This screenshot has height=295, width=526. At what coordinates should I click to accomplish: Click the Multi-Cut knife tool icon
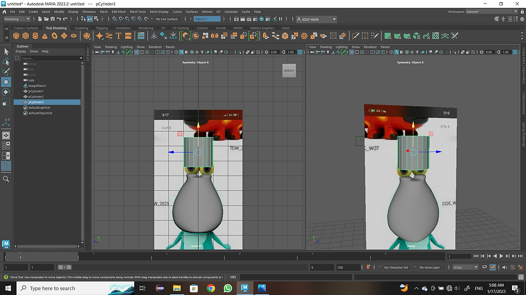(x=355, y=36)
